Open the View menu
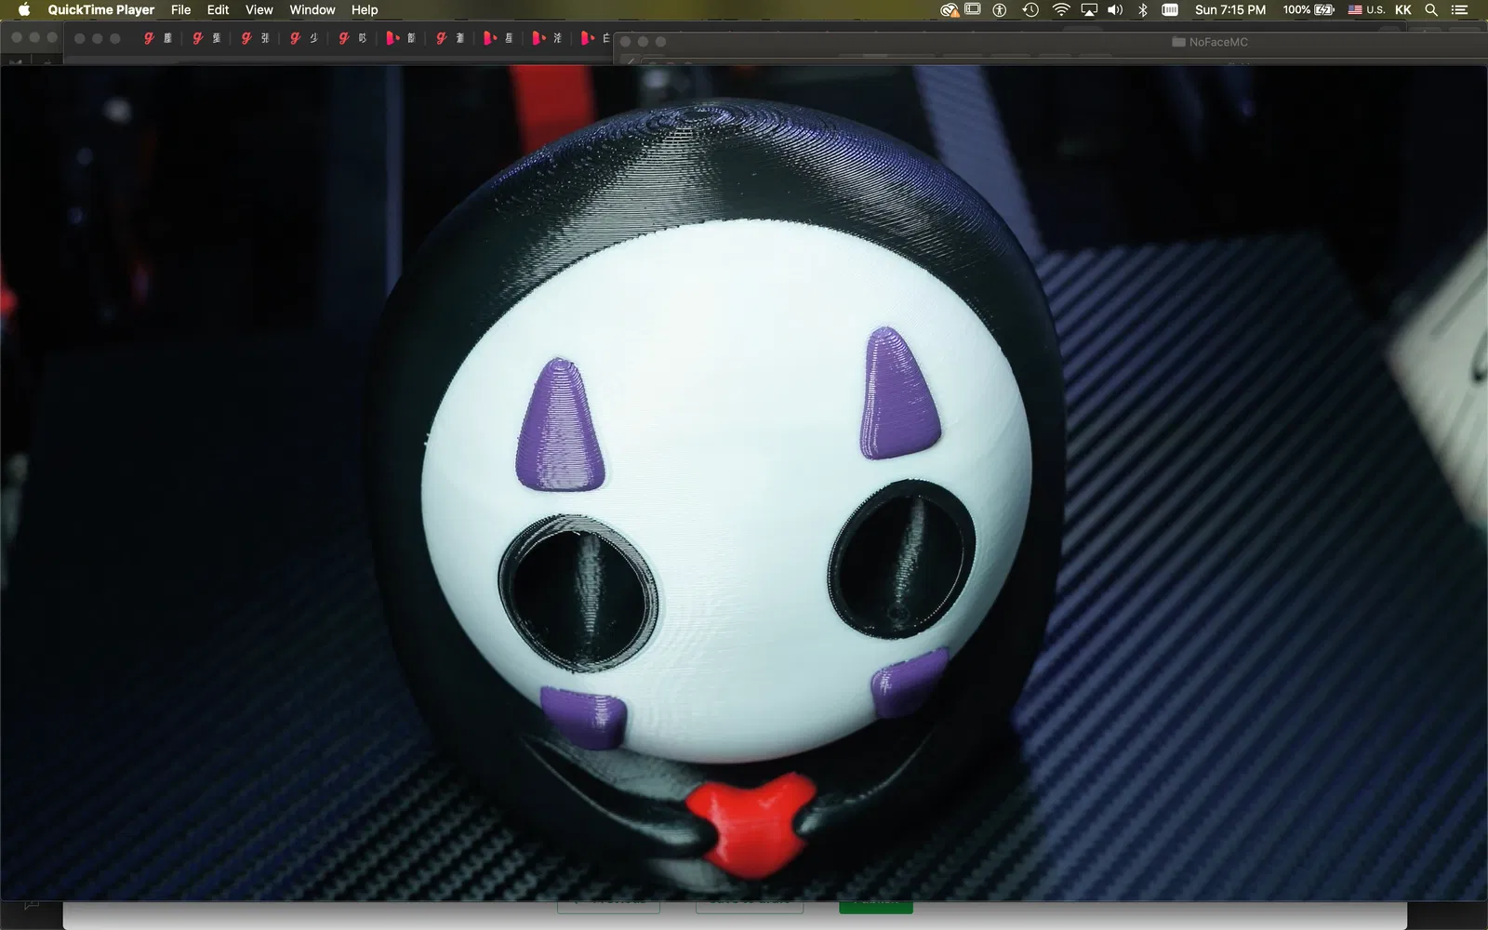1488x930 pixels. tap(259, 10)
